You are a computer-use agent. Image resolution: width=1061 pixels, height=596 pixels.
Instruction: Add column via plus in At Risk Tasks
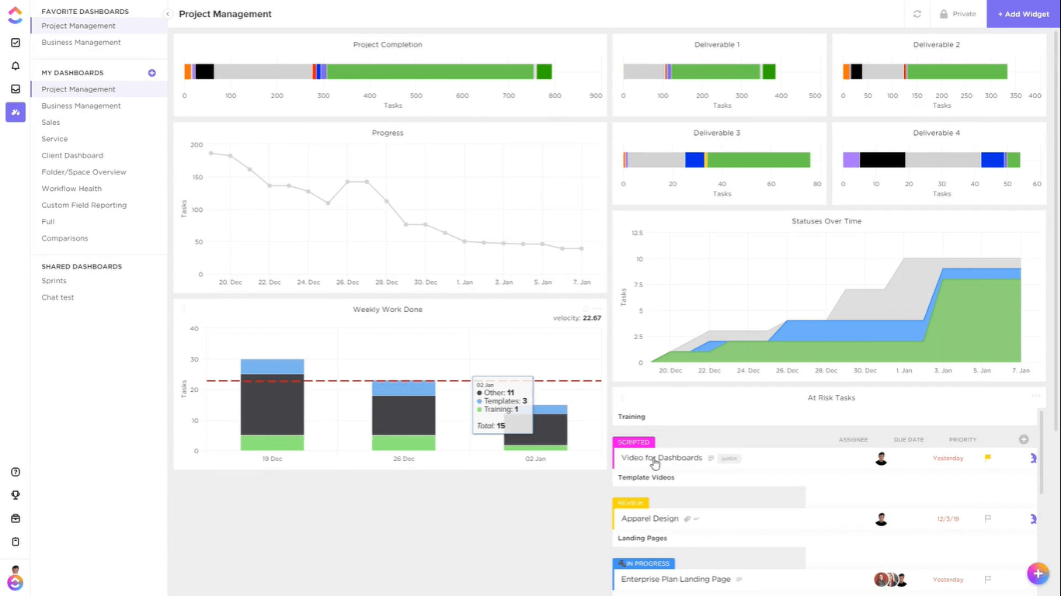(1023, 439)
